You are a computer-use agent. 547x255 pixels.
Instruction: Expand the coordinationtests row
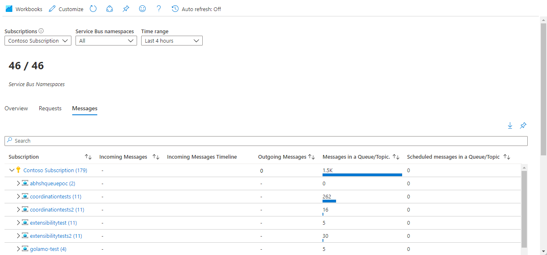coord(18,197)
